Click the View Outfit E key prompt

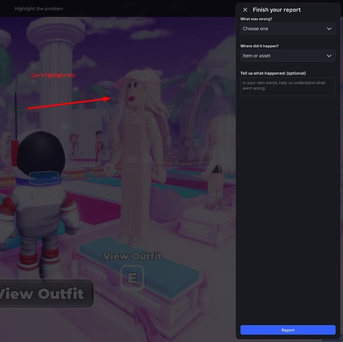tap(132, 278)
